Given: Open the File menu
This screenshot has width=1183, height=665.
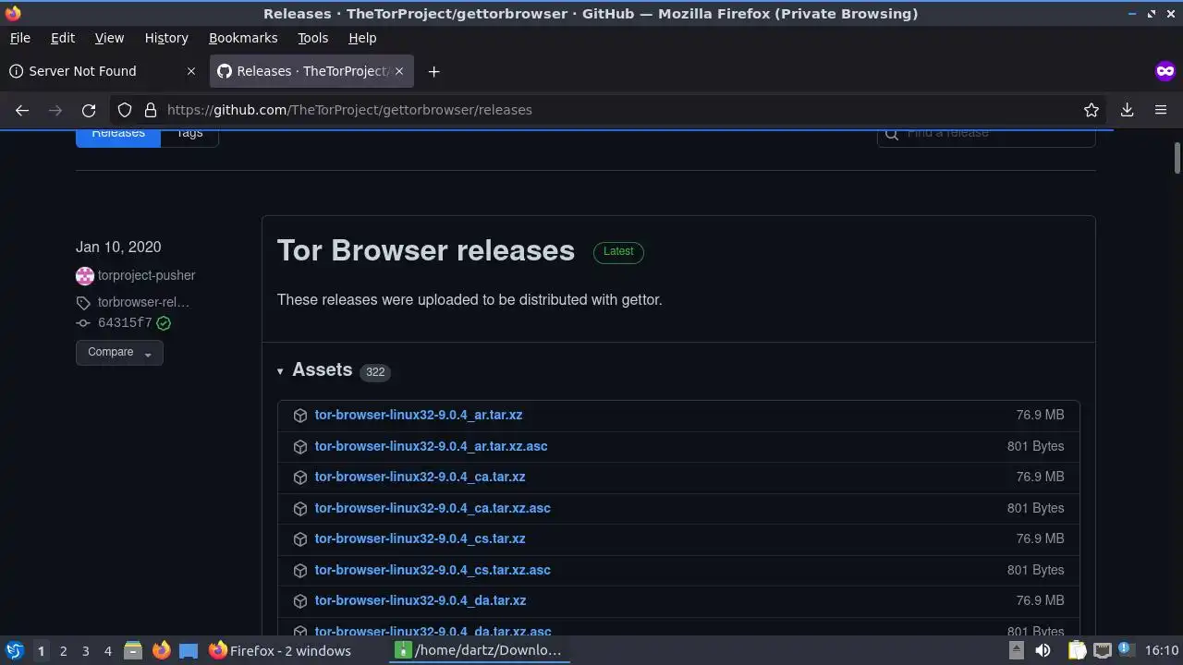Looking at the screenshot, I should tap(19, 38).
